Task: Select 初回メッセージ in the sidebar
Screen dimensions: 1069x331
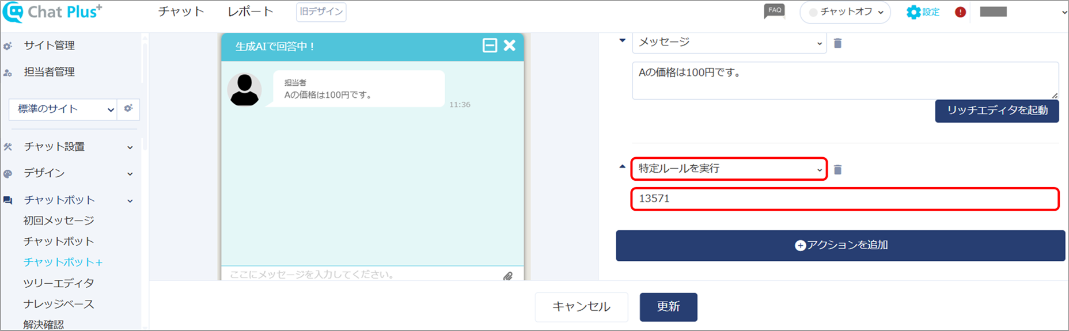Action: pyautogui.click(x=59, y=220)
